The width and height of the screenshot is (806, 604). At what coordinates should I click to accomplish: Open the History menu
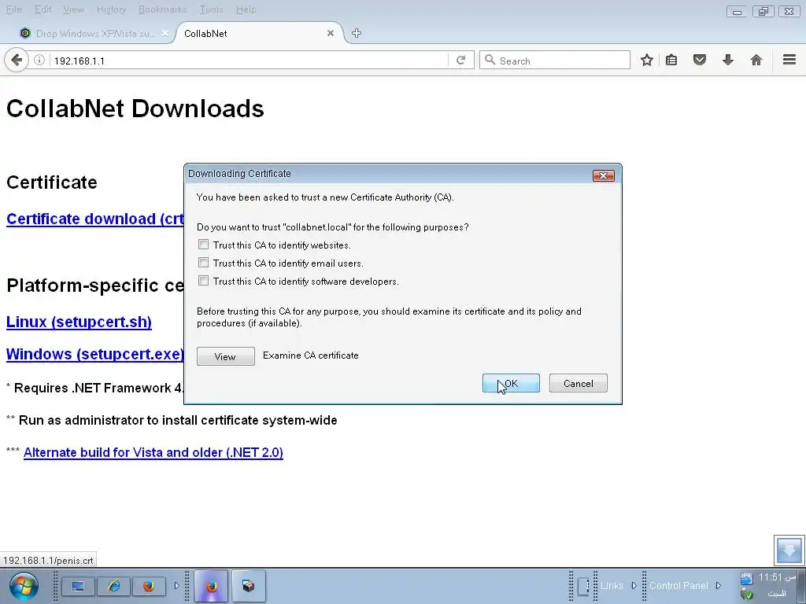[111, 9]
